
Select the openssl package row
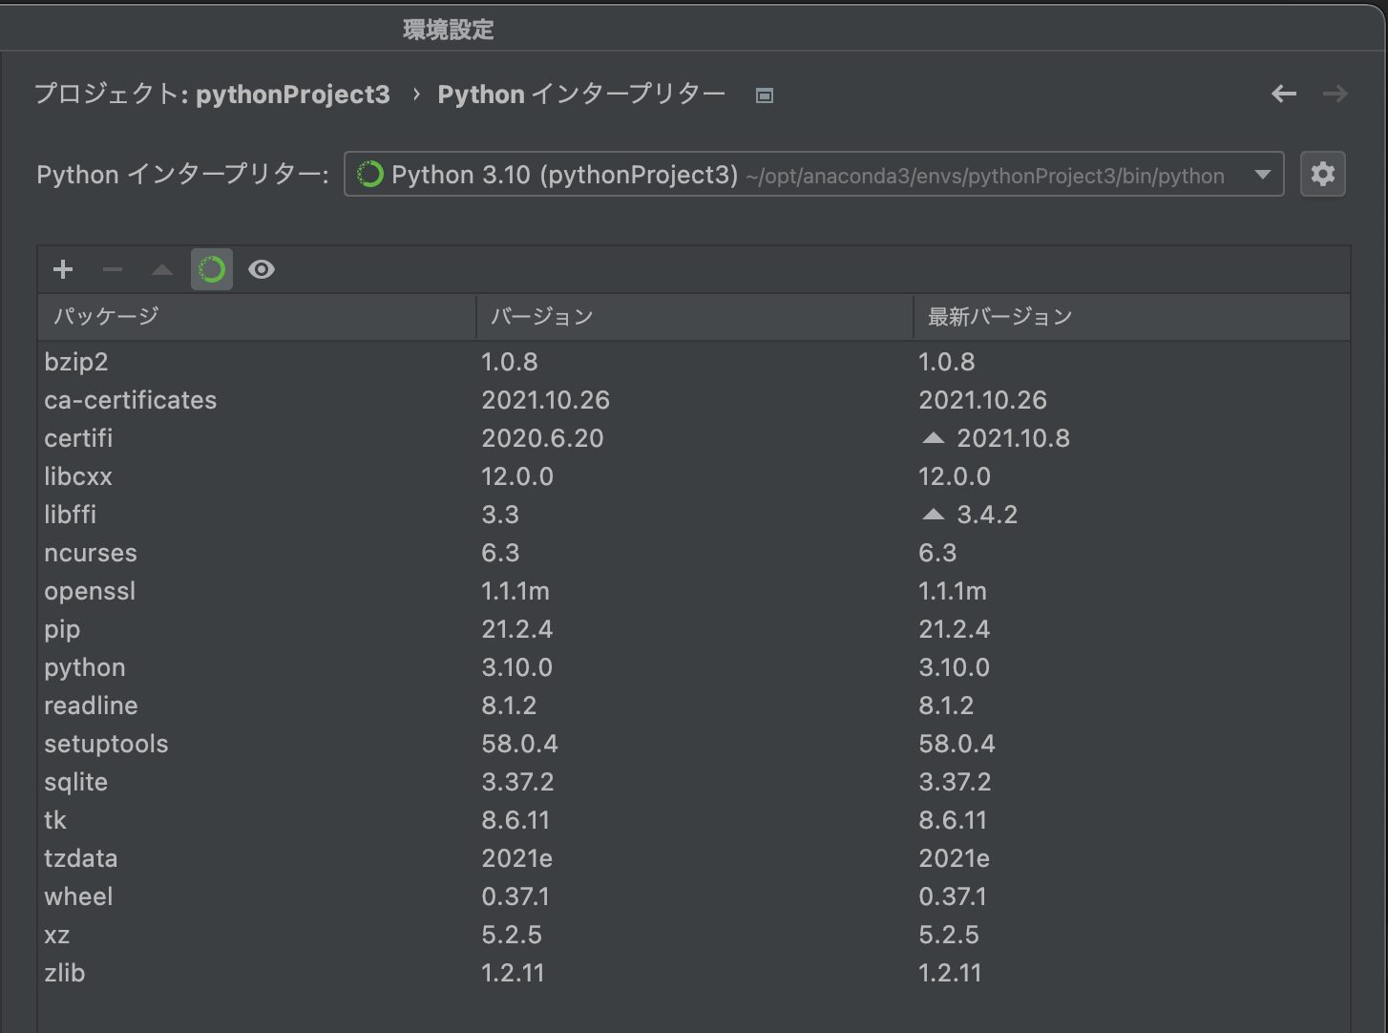[90, 591]
